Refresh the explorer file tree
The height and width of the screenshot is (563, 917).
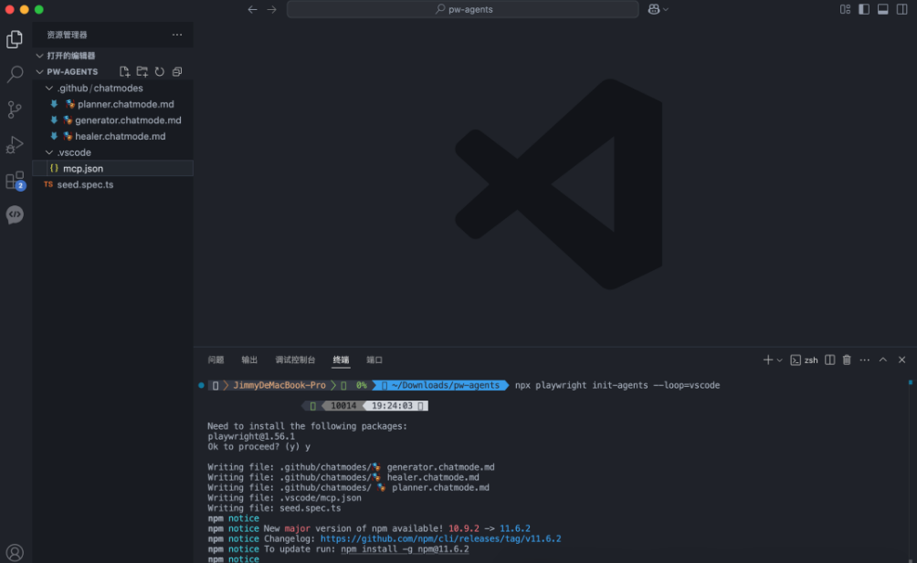(x=160, y=71)
